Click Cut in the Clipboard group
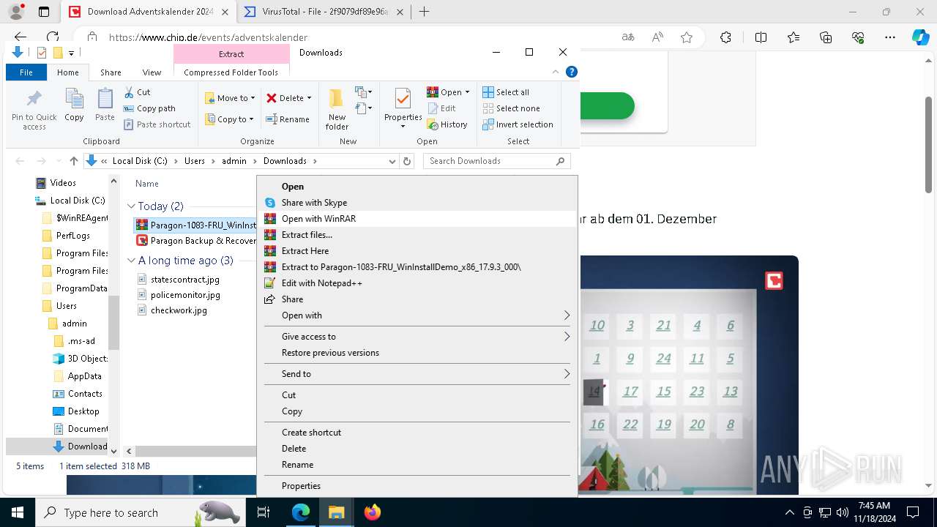937x527 pixels. click(137, 92)
